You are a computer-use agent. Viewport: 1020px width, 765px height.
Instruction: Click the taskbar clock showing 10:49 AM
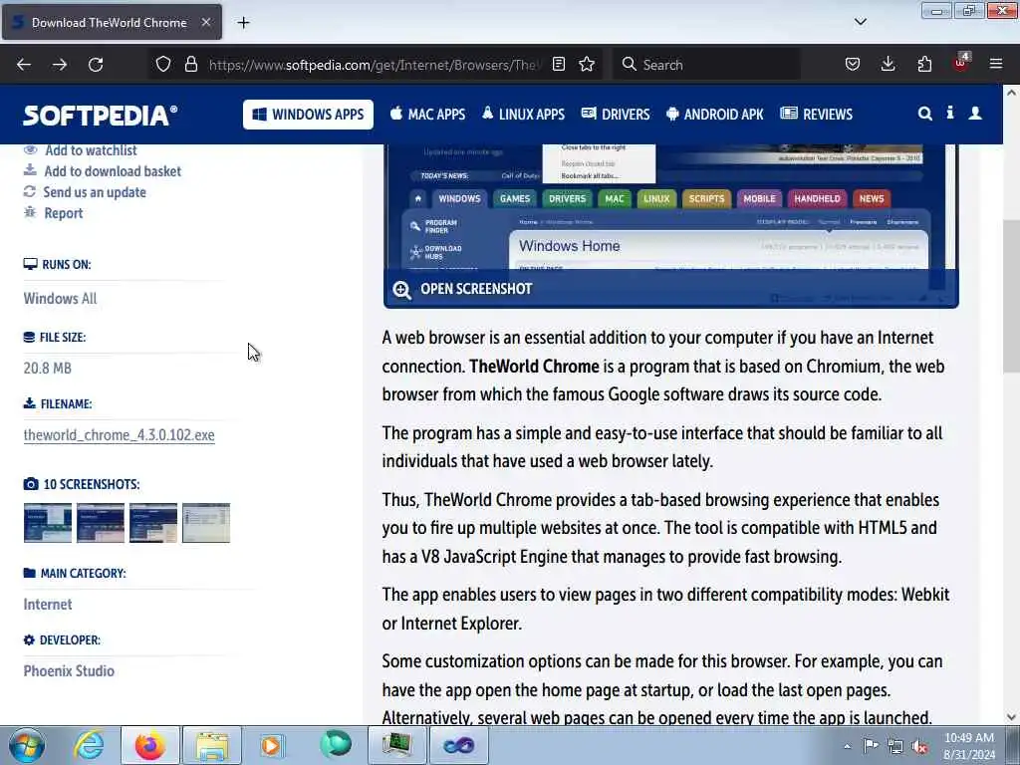click(x=969, y=746)
